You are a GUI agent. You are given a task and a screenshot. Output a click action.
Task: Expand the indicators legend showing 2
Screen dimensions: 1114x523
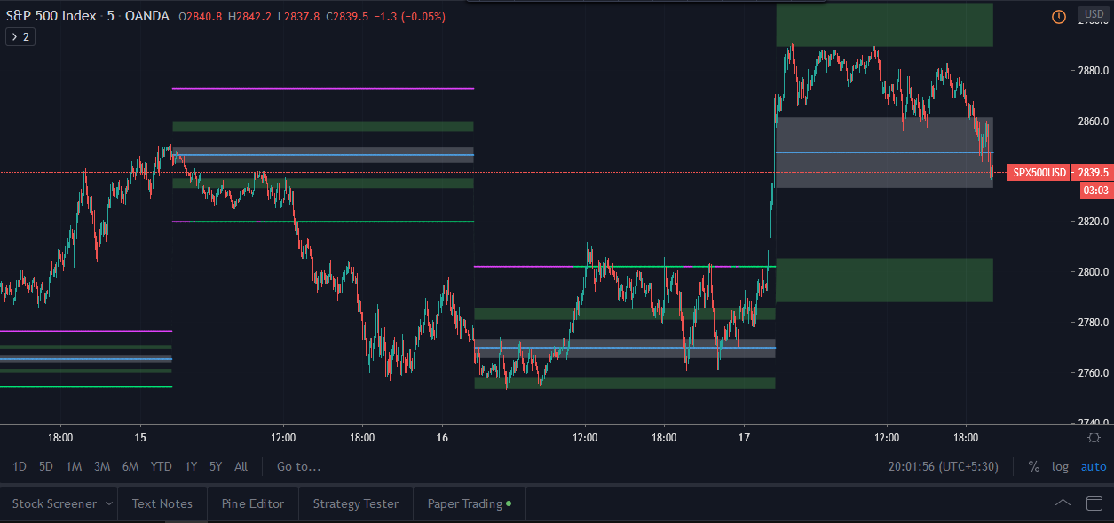(20, 37)
